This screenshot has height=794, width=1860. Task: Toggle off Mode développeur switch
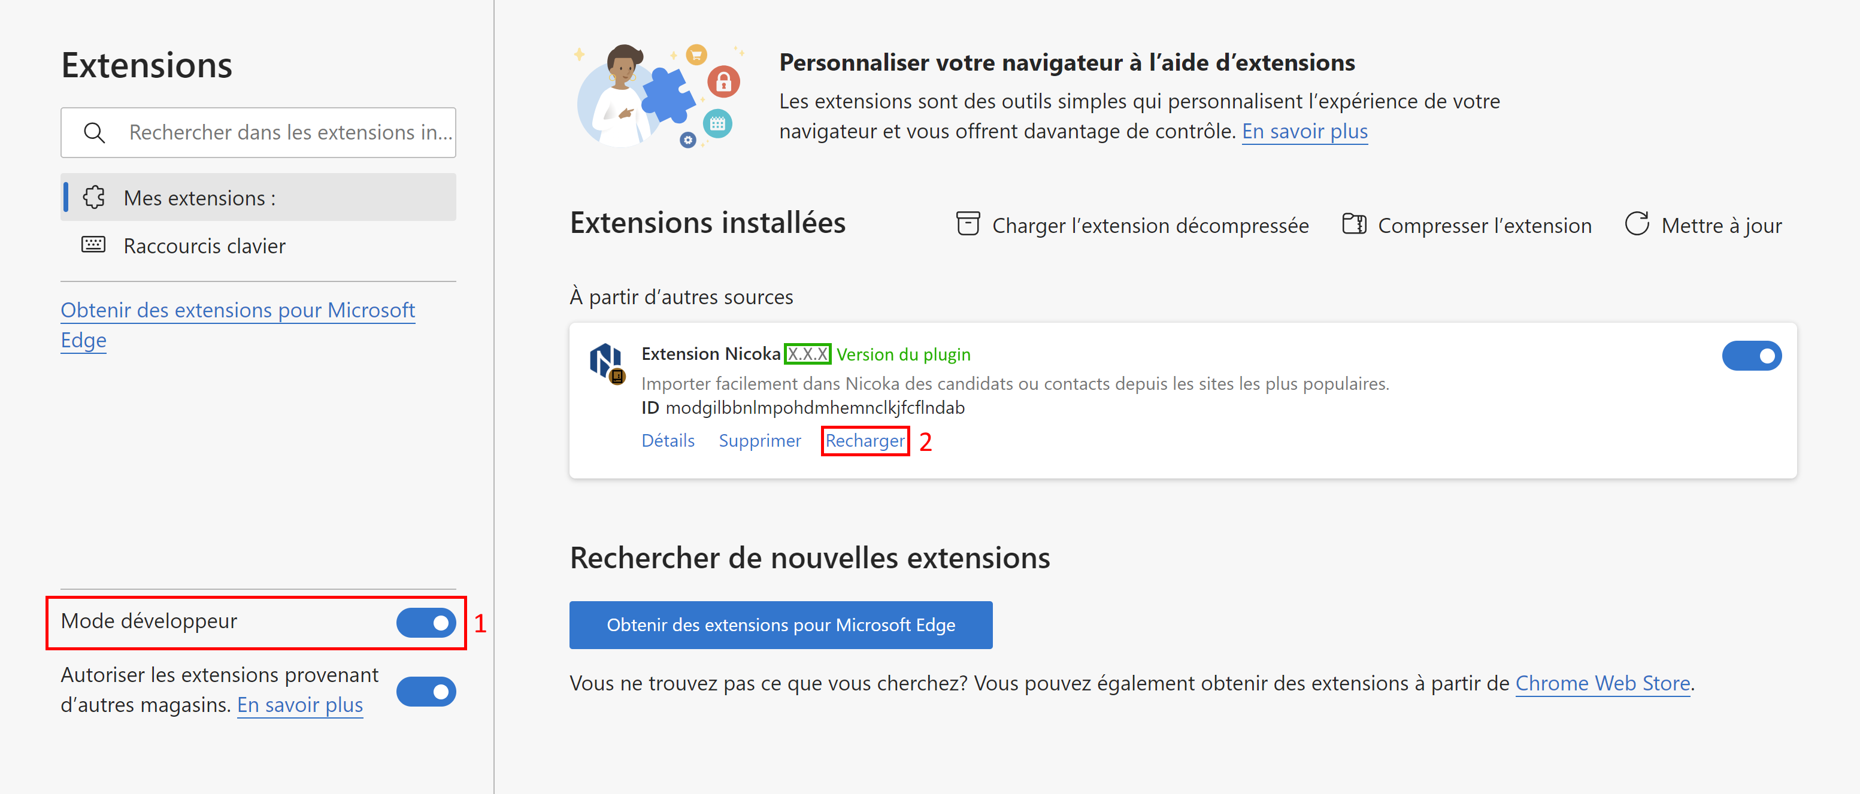pos(426,622)
